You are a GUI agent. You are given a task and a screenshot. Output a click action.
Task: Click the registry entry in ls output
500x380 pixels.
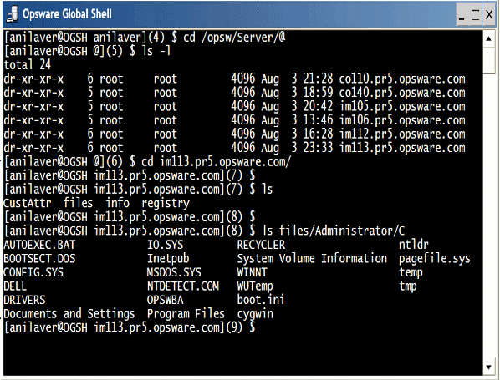point(166,203)
